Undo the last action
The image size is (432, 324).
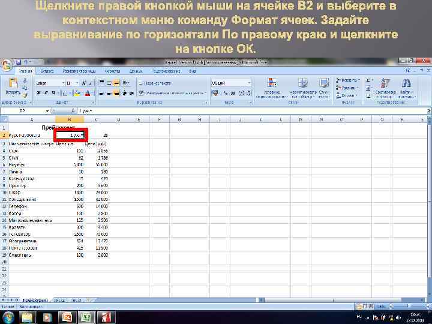coord(26,62)
